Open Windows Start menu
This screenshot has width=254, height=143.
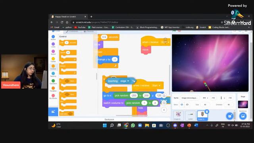coord(105,126)
